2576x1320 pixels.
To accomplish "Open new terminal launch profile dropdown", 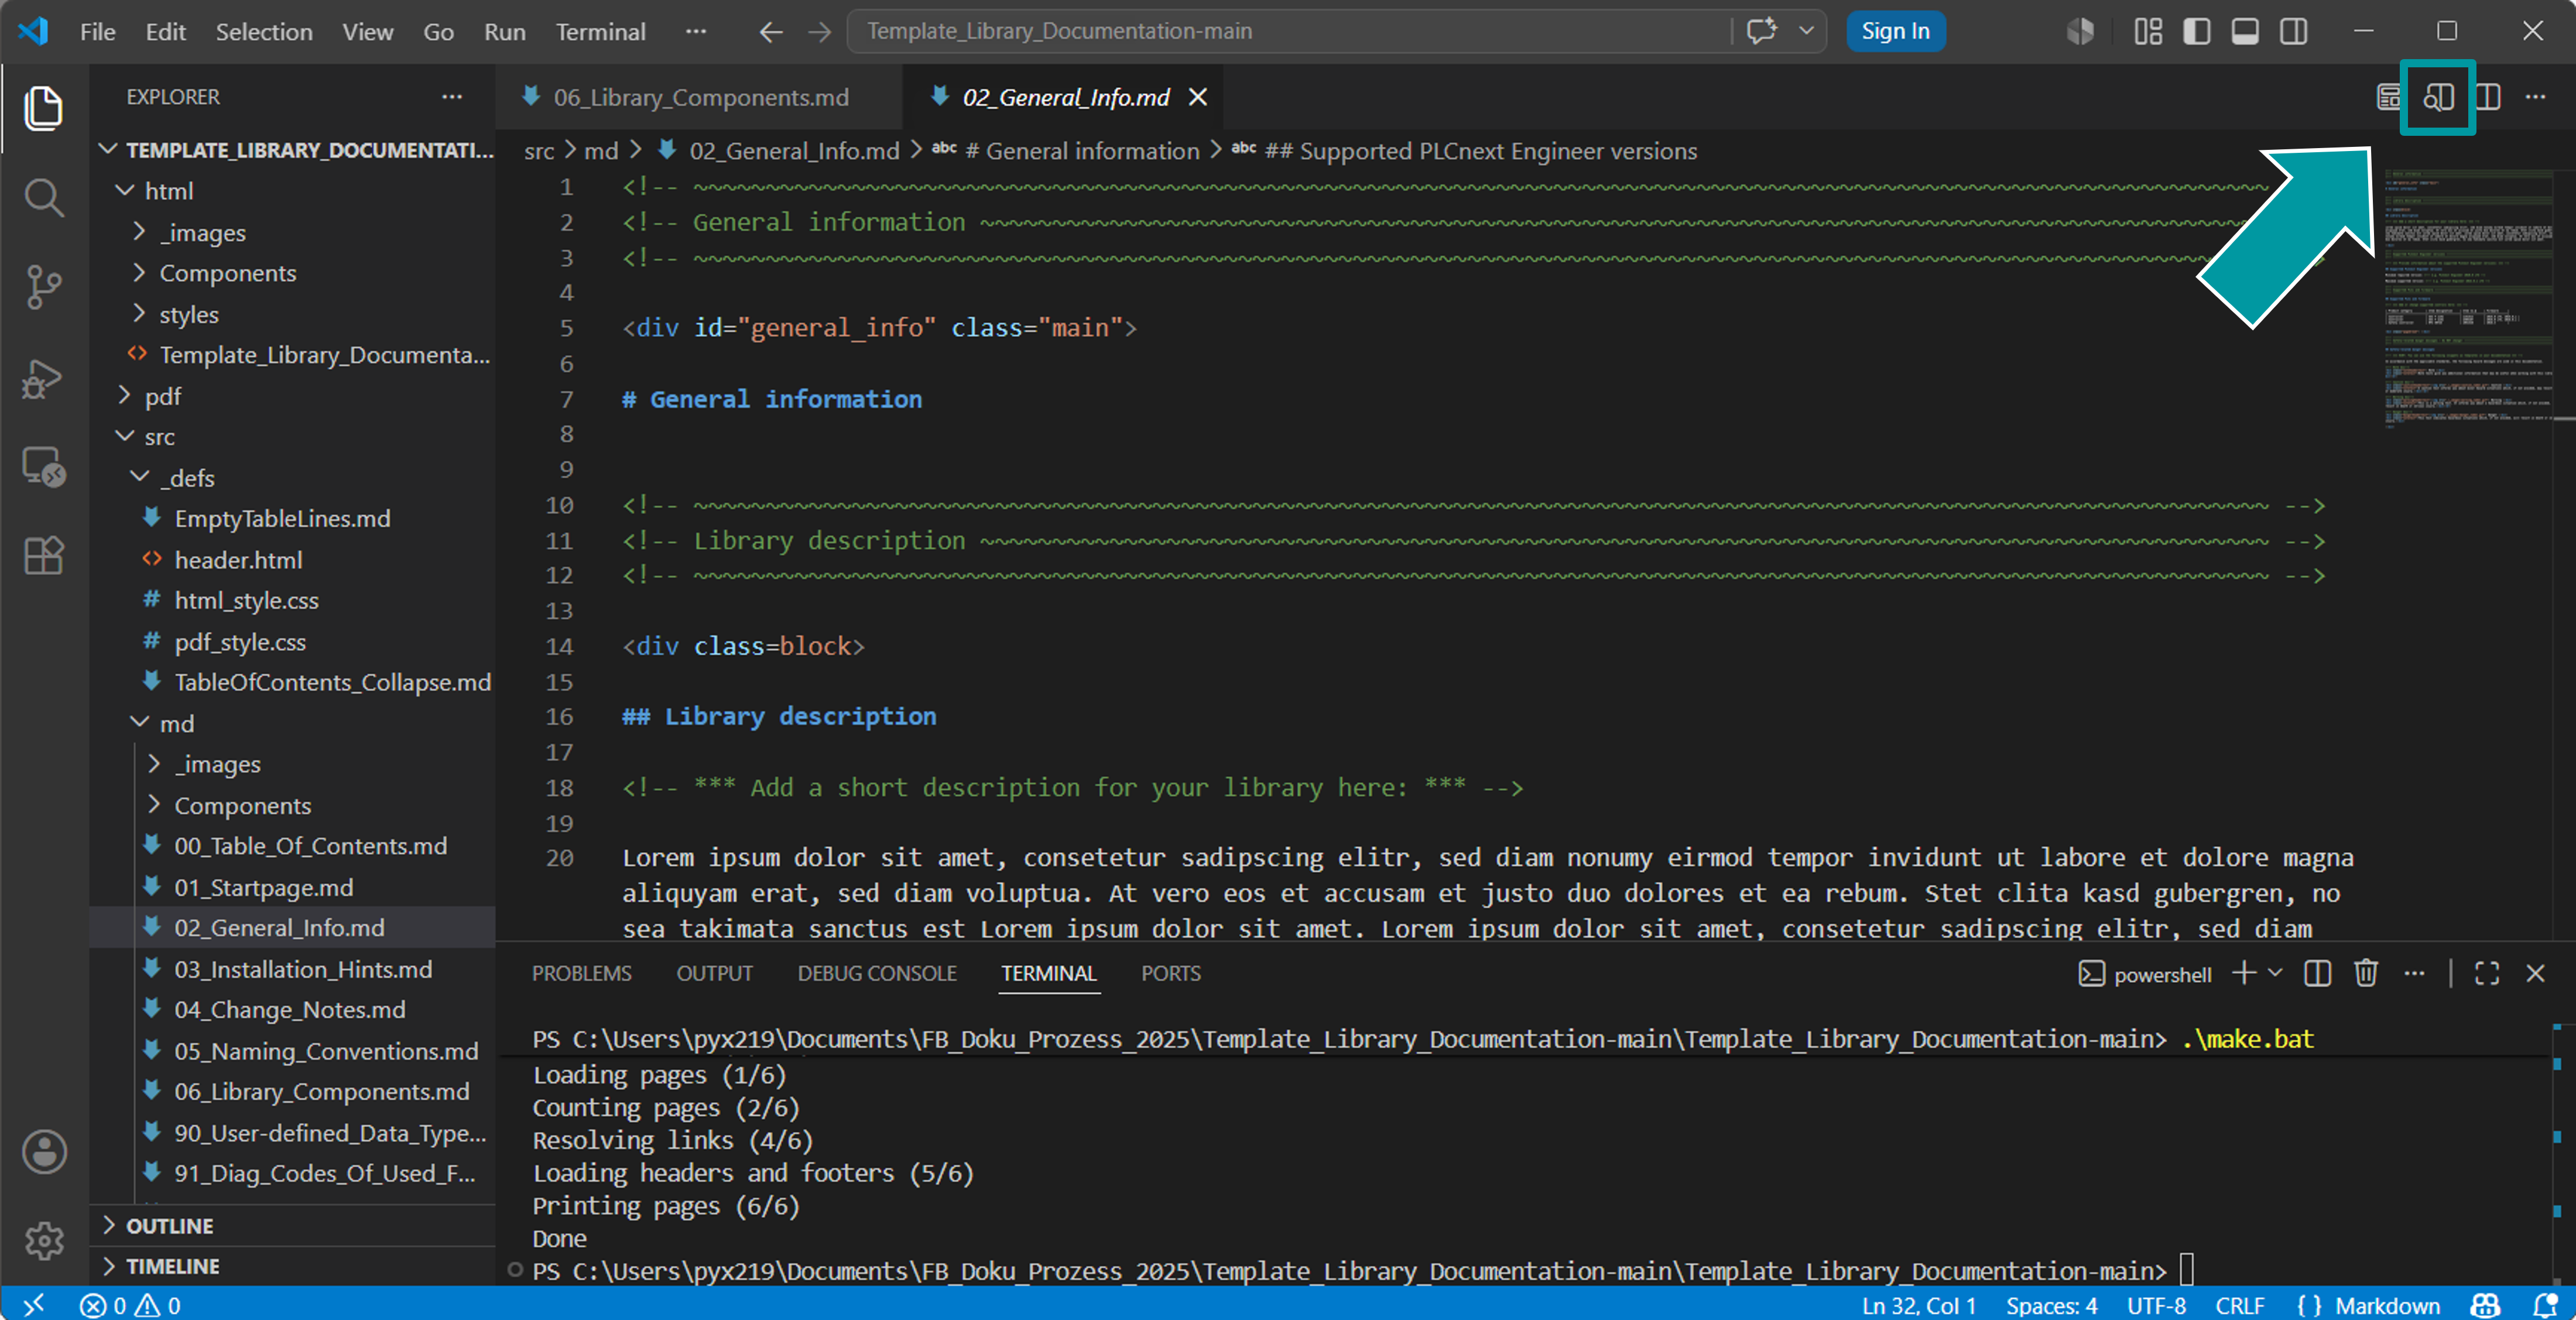I will 2275,973.
